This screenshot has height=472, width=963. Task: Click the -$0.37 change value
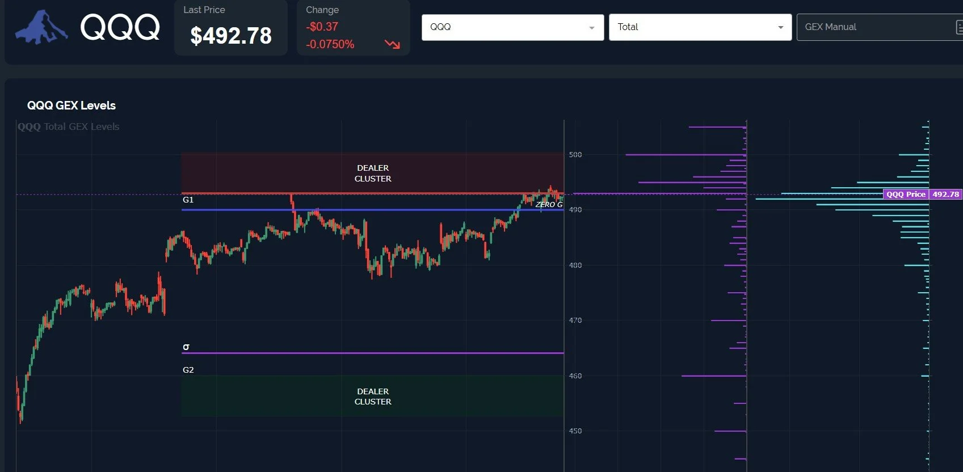322,27
